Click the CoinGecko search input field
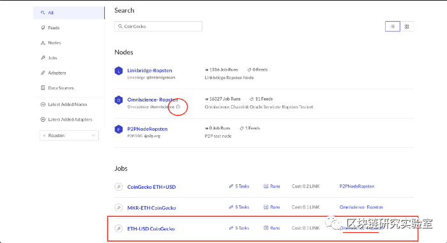The image size is (447, 243). pyautogui.click(x=158, y=27)
